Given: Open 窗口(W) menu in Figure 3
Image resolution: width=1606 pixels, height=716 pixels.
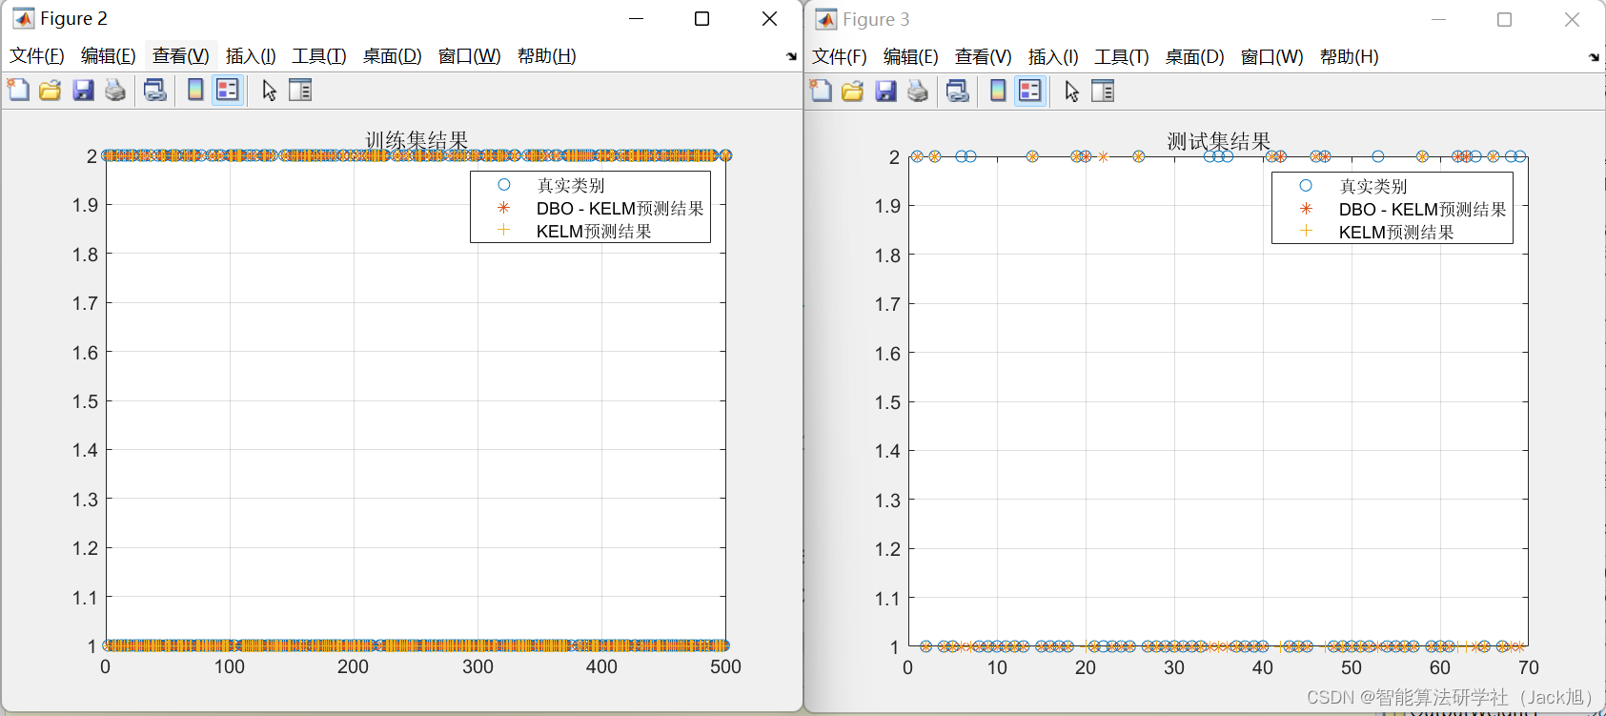Looking at the screenshot, I should tap(1272, 56).
